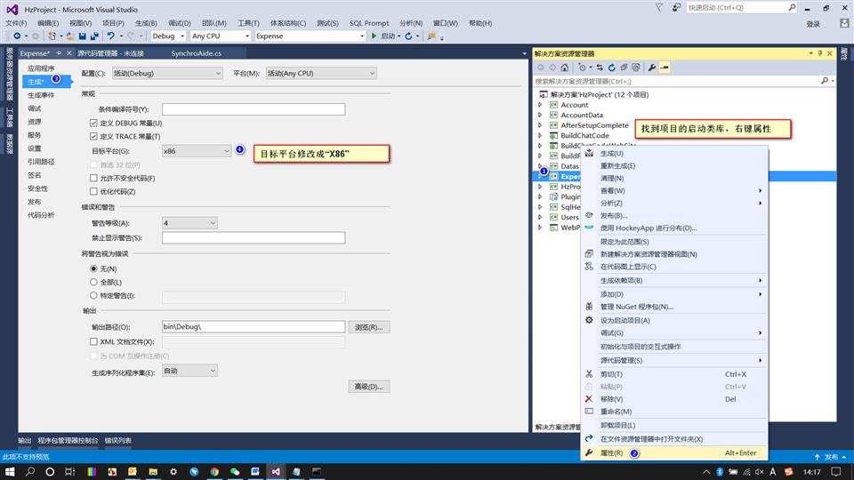Open the 调试(D) menu in menu bar
The image size is (854, 480).
point(179,23)
